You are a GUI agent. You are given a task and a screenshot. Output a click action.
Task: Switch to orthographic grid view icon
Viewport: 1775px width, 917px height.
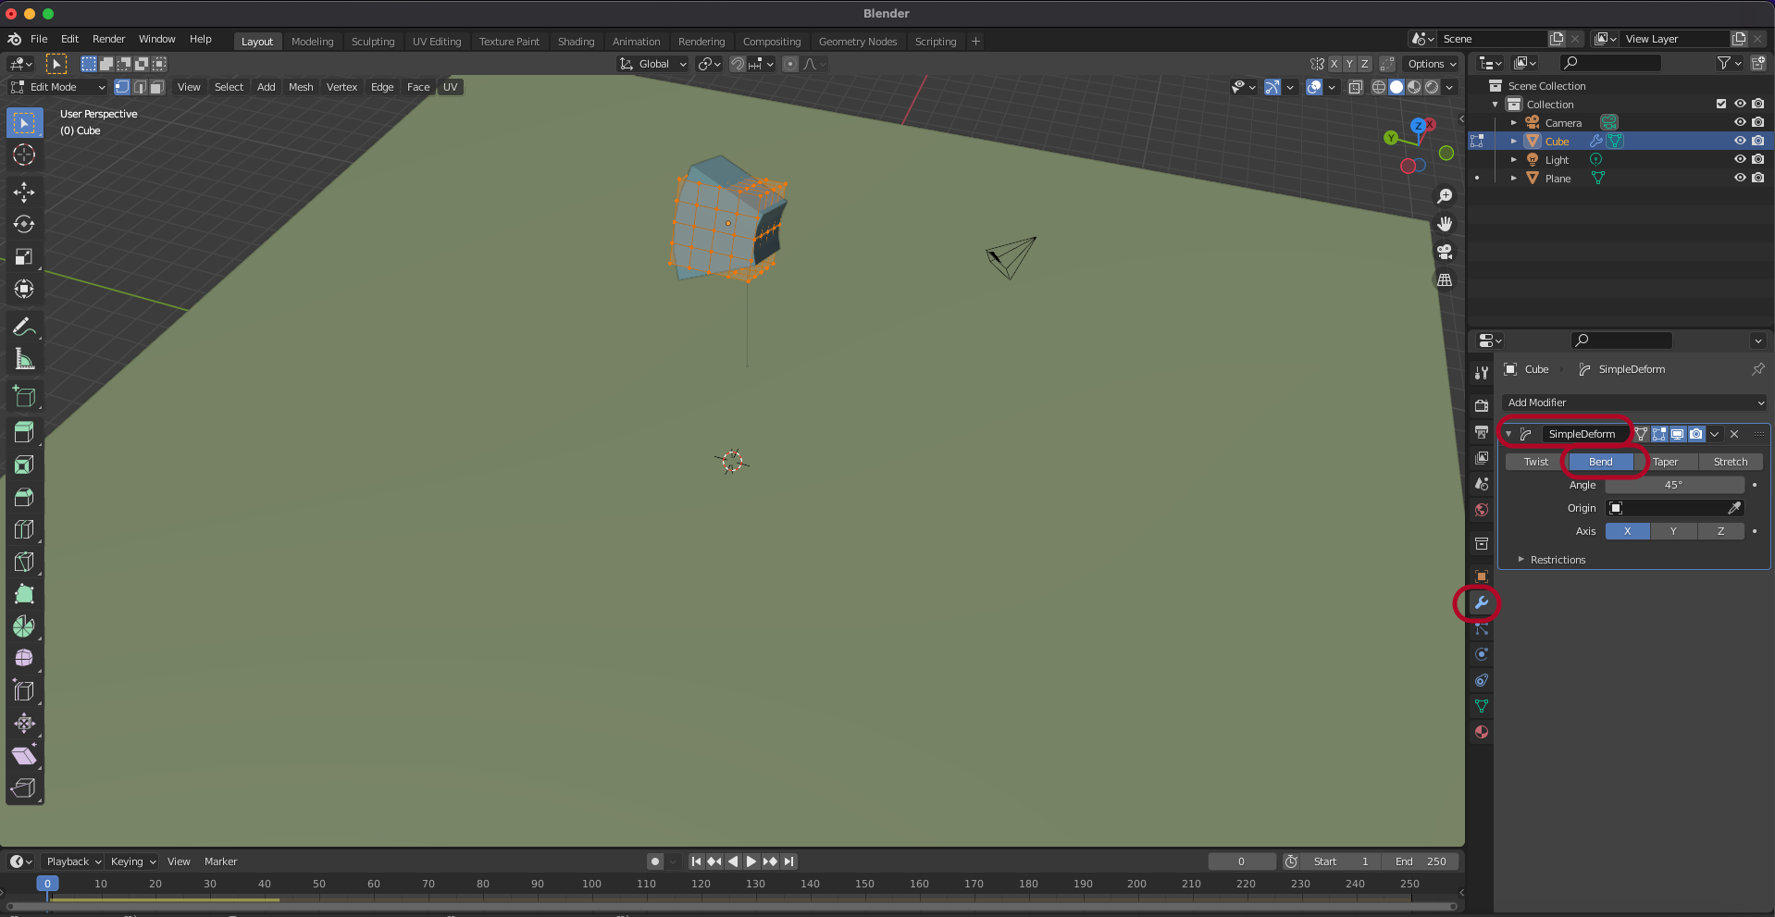[1445, 279]
